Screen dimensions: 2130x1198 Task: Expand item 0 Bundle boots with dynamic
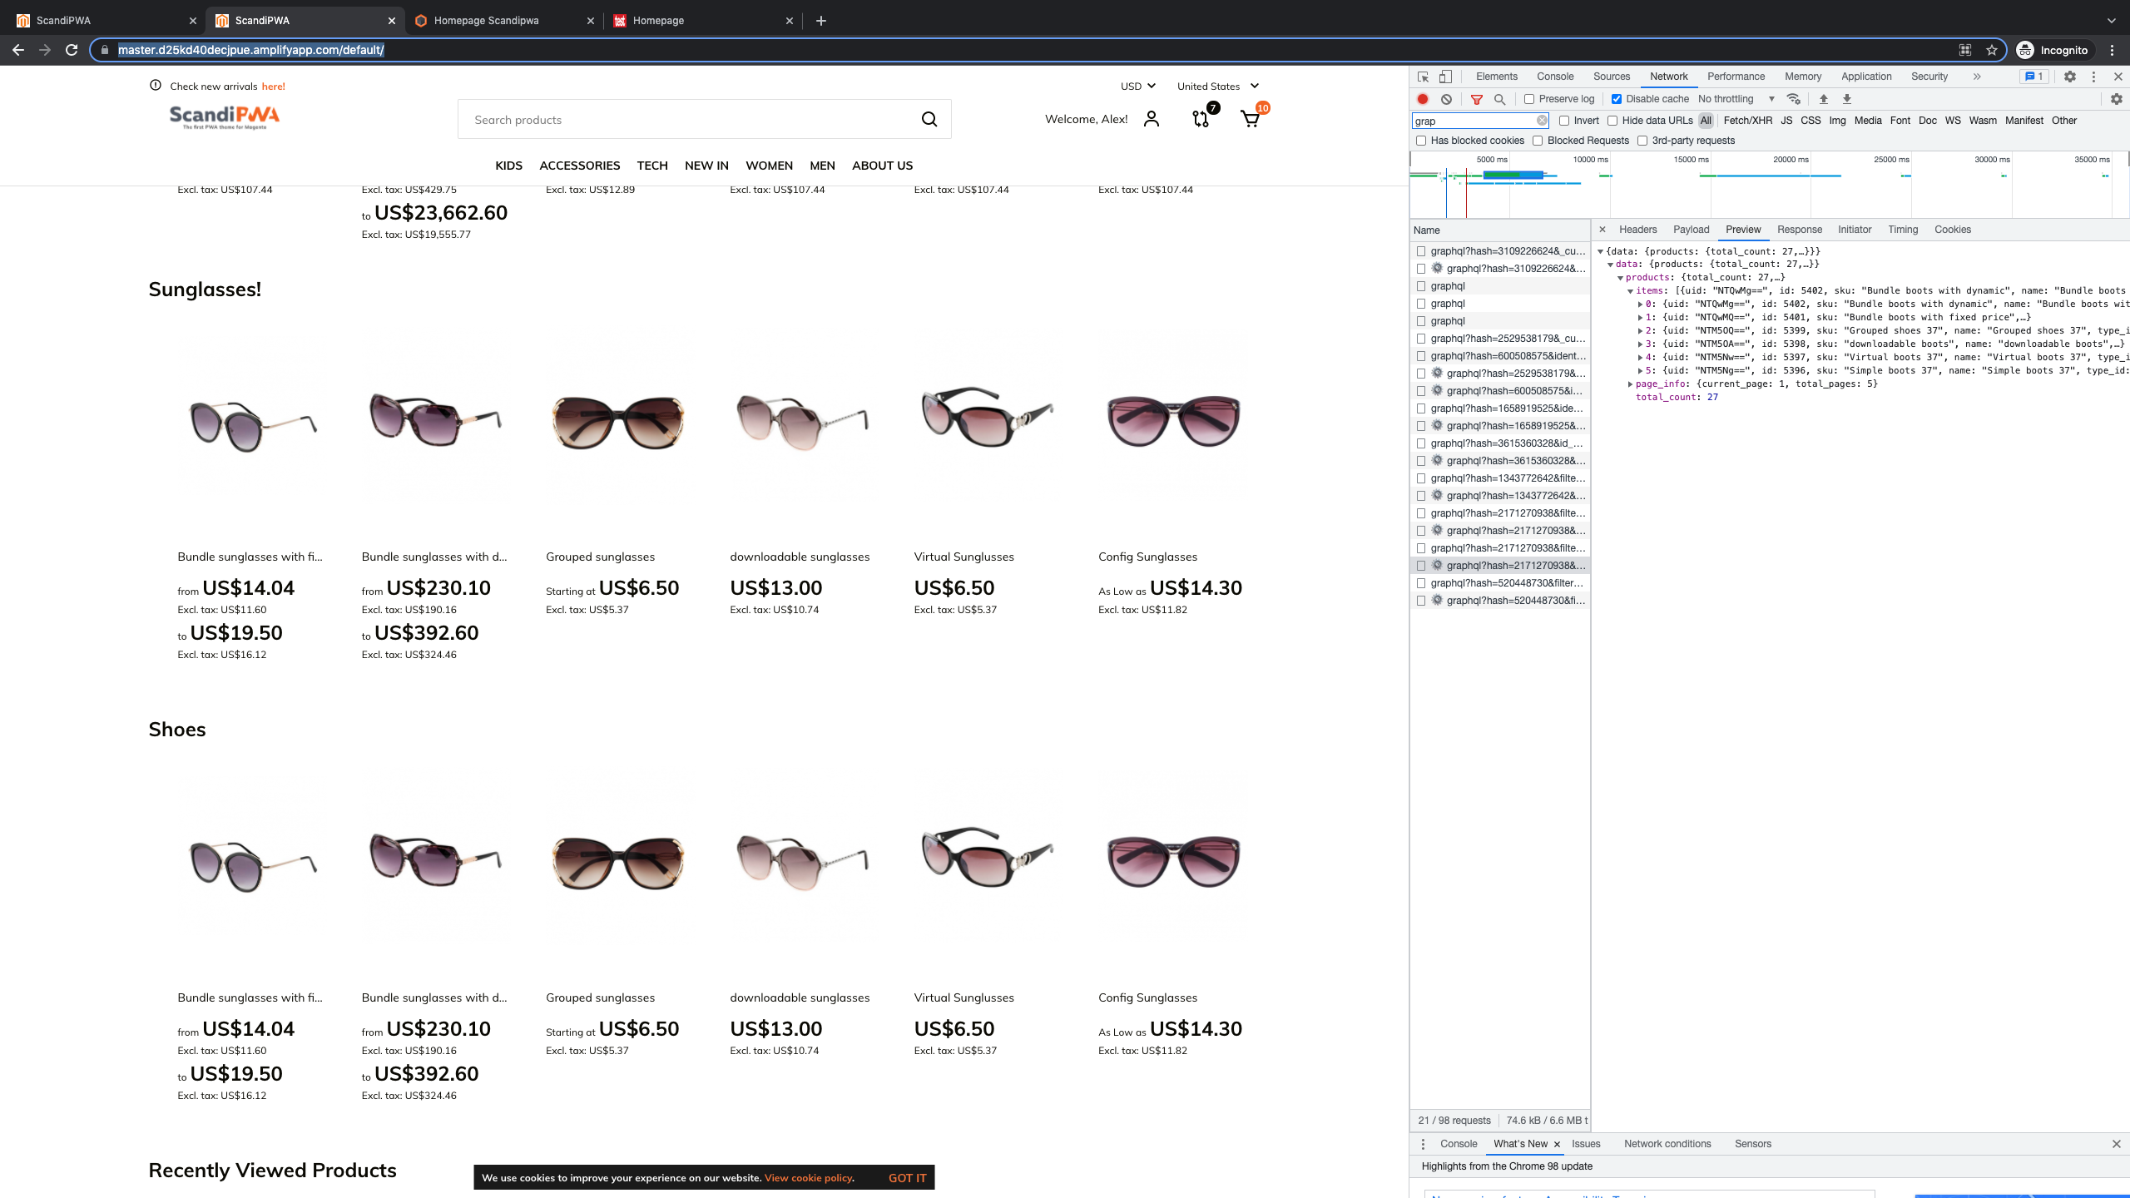pyautogui.click(x=1640, y=304)
